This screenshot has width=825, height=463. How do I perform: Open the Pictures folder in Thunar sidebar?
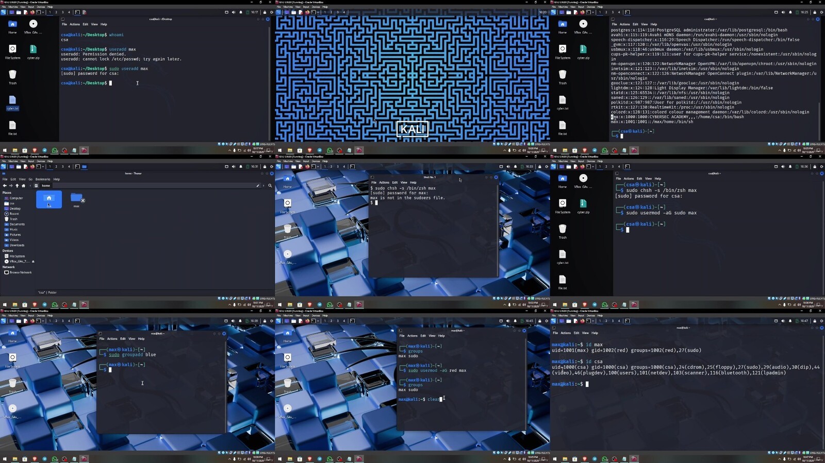13,235
